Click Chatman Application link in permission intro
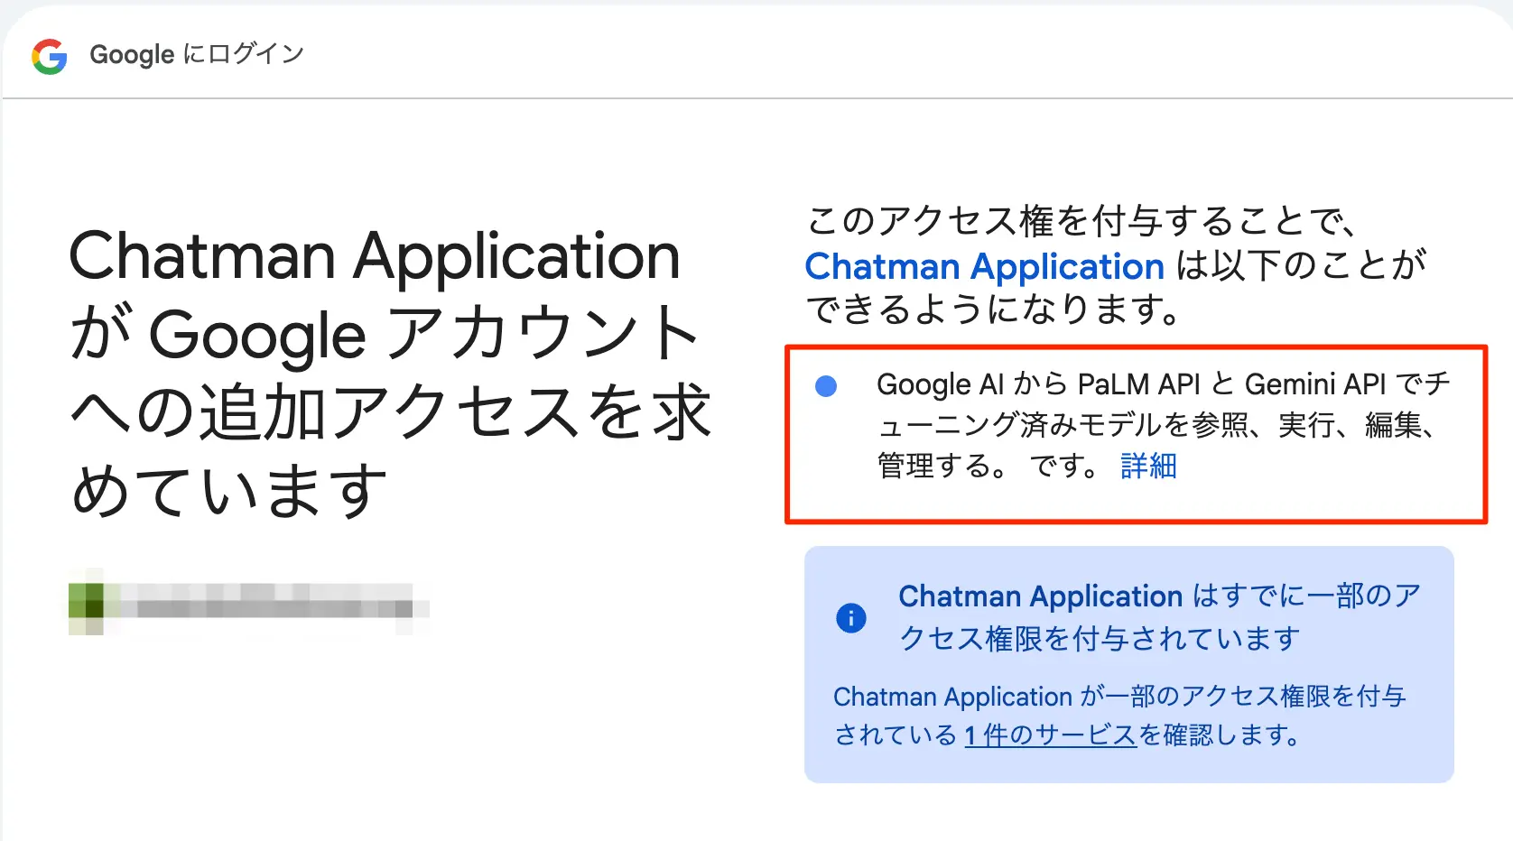The image size is (1513, 841). click(985, 266)
